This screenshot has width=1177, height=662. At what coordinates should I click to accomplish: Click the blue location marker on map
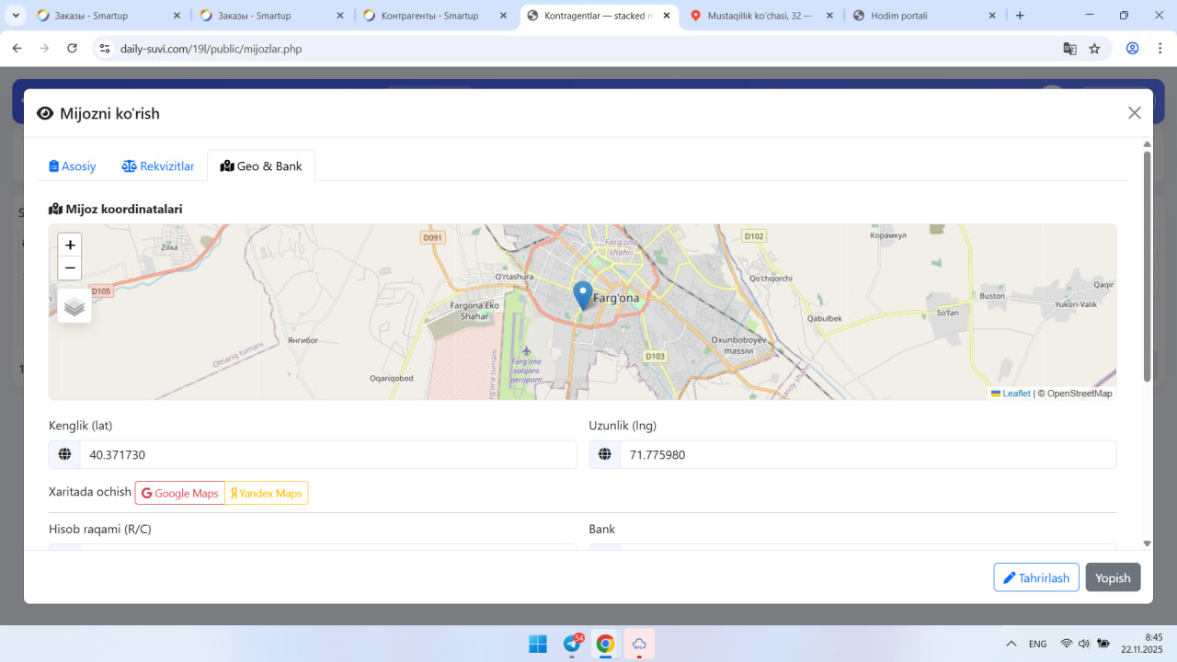click(x=582, y=294)
